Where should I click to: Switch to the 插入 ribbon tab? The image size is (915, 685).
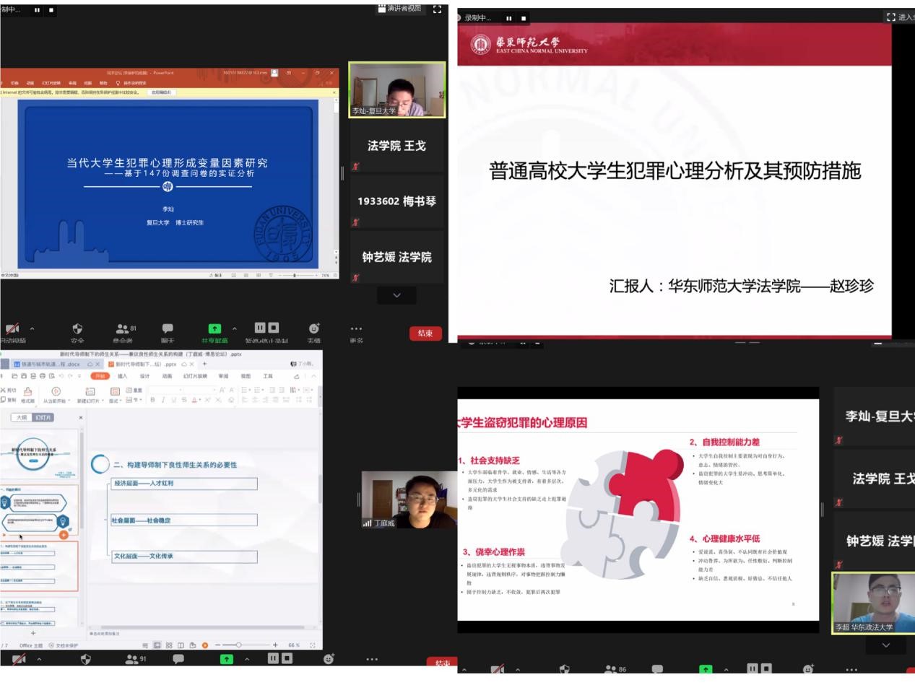click(x=122, y=376)
